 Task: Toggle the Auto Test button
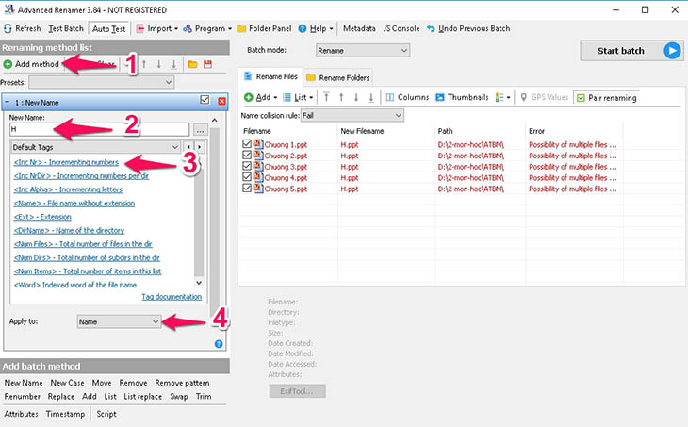point(108,29)
